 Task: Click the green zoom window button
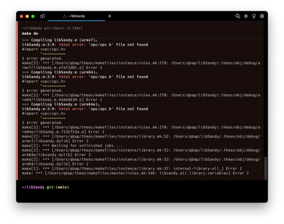[33, 16]
